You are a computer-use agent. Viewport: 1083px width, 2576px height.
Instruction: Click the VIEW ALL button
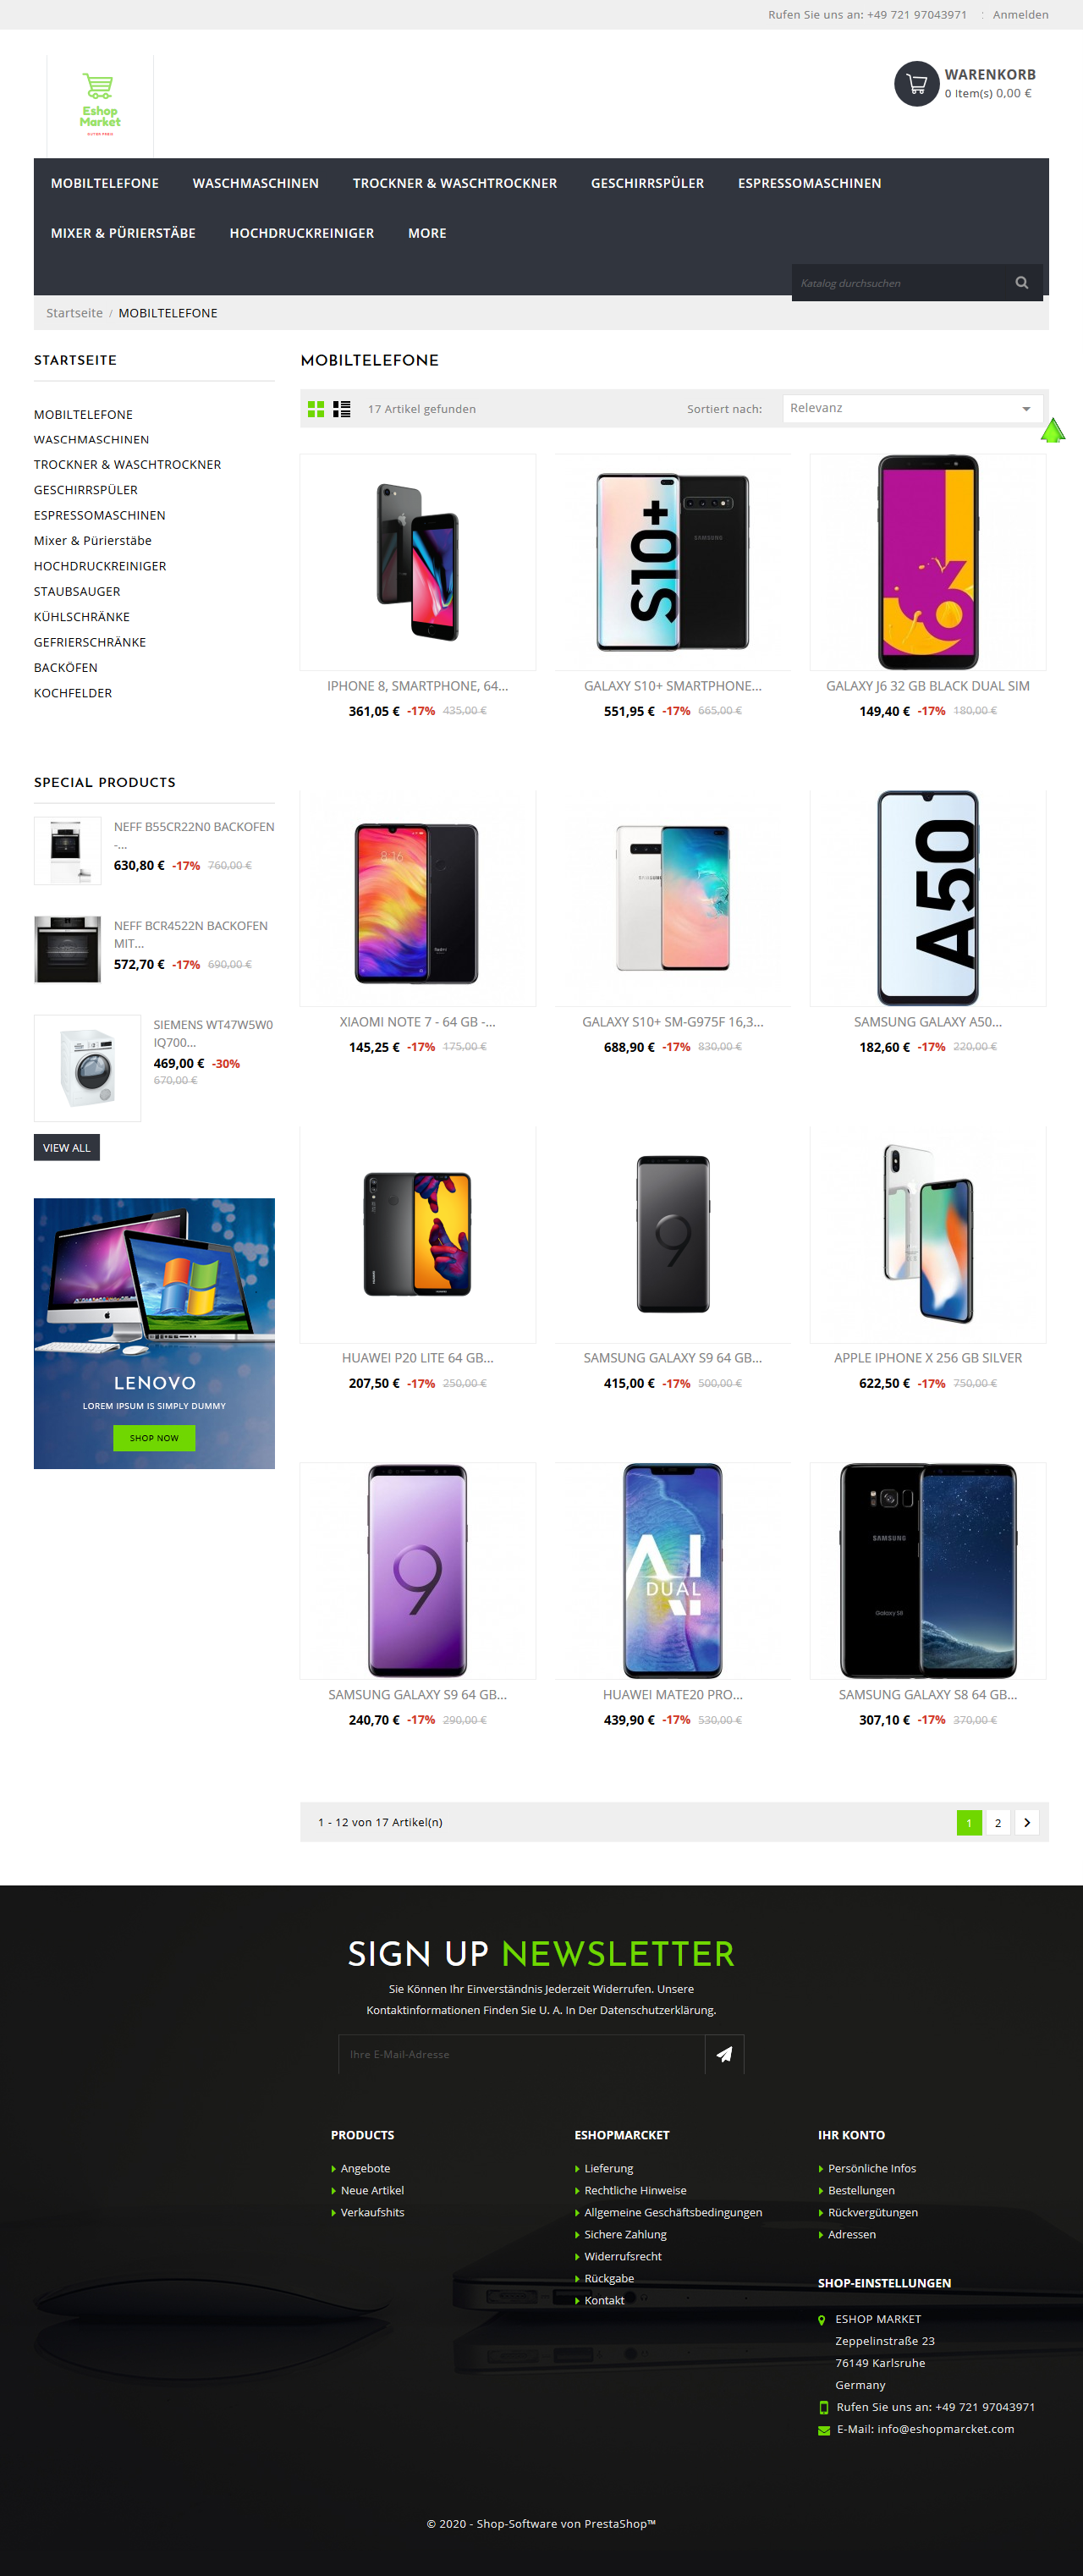[x=67, y=1147]
